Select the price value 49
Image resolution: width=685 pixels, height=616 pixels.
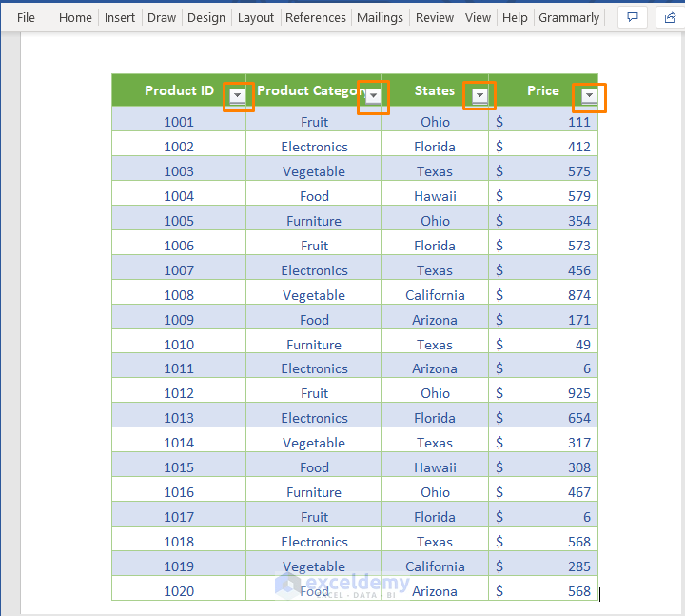coord(583,345)
